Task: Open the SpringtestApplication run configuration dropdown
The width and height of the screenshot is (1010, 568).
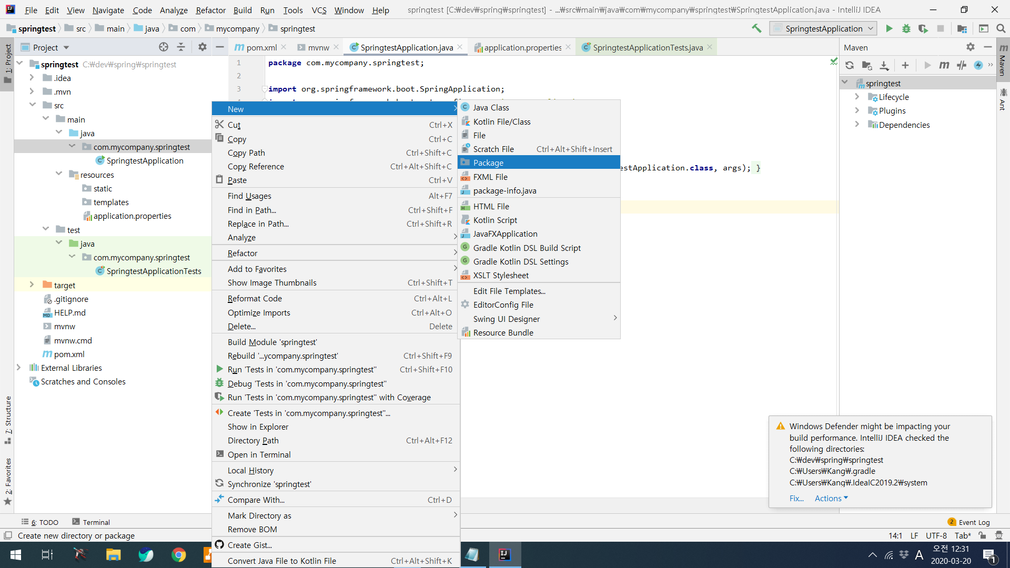Action: pos(823,28)
